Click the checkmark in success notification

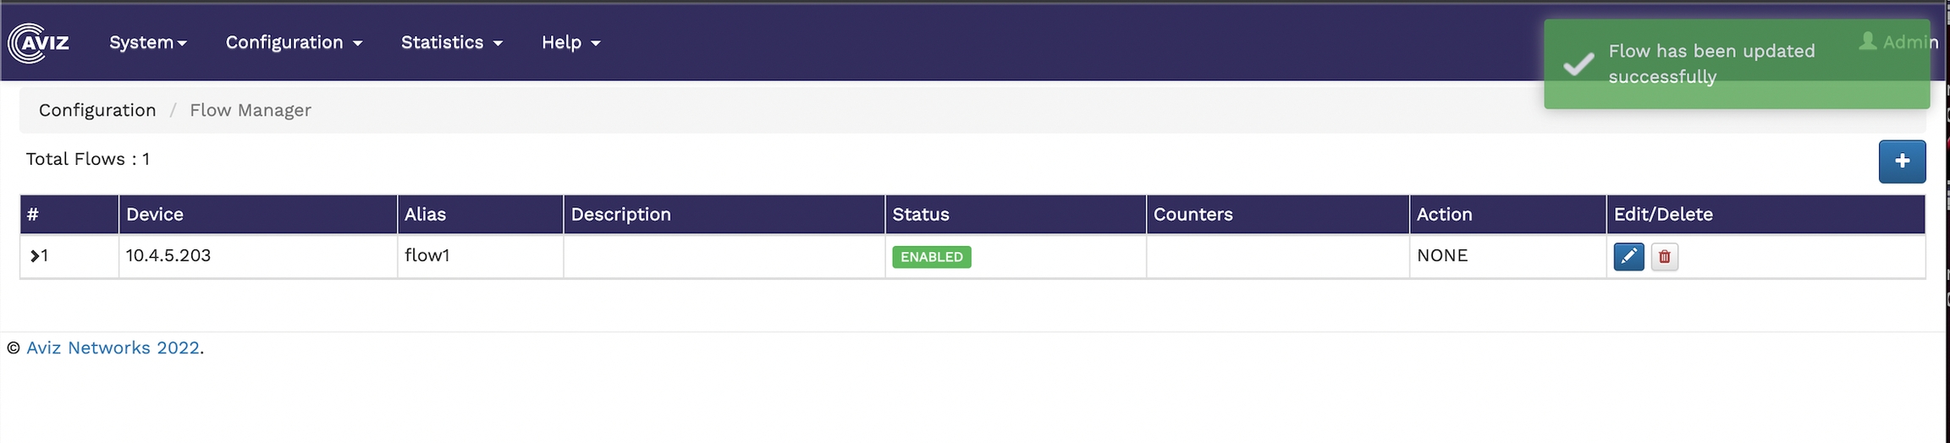pyautogui.click(x=1578, y=64)
